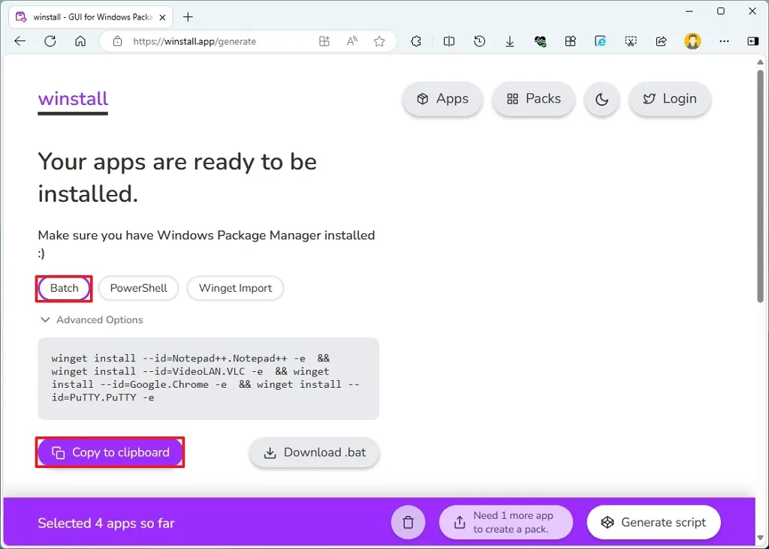Open Collections in the browser toolbar
This screenshot has width=769, height=549.
pos(570,41)
